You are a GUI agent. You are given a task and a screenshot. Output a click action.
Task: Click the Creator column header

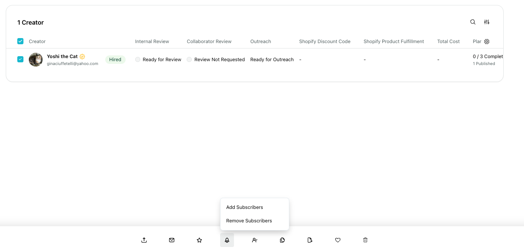point(37,42)
